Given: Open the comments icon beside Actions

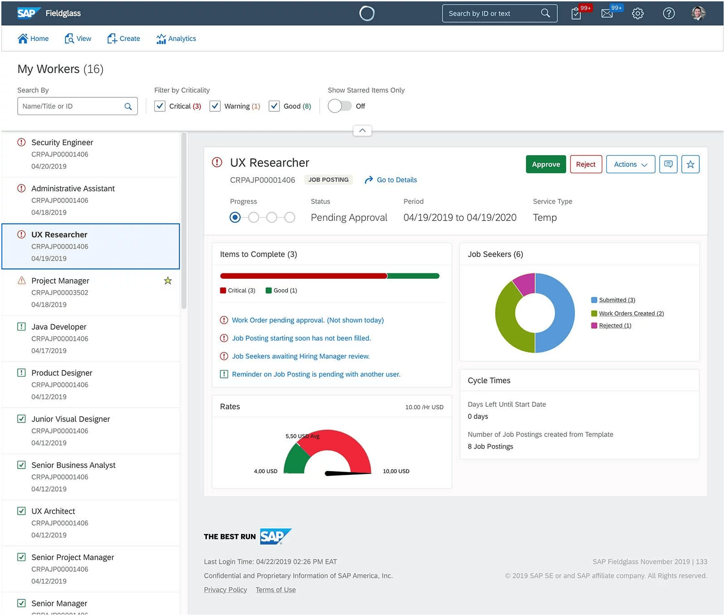Looking at the screenshot, I should (669, 165).
